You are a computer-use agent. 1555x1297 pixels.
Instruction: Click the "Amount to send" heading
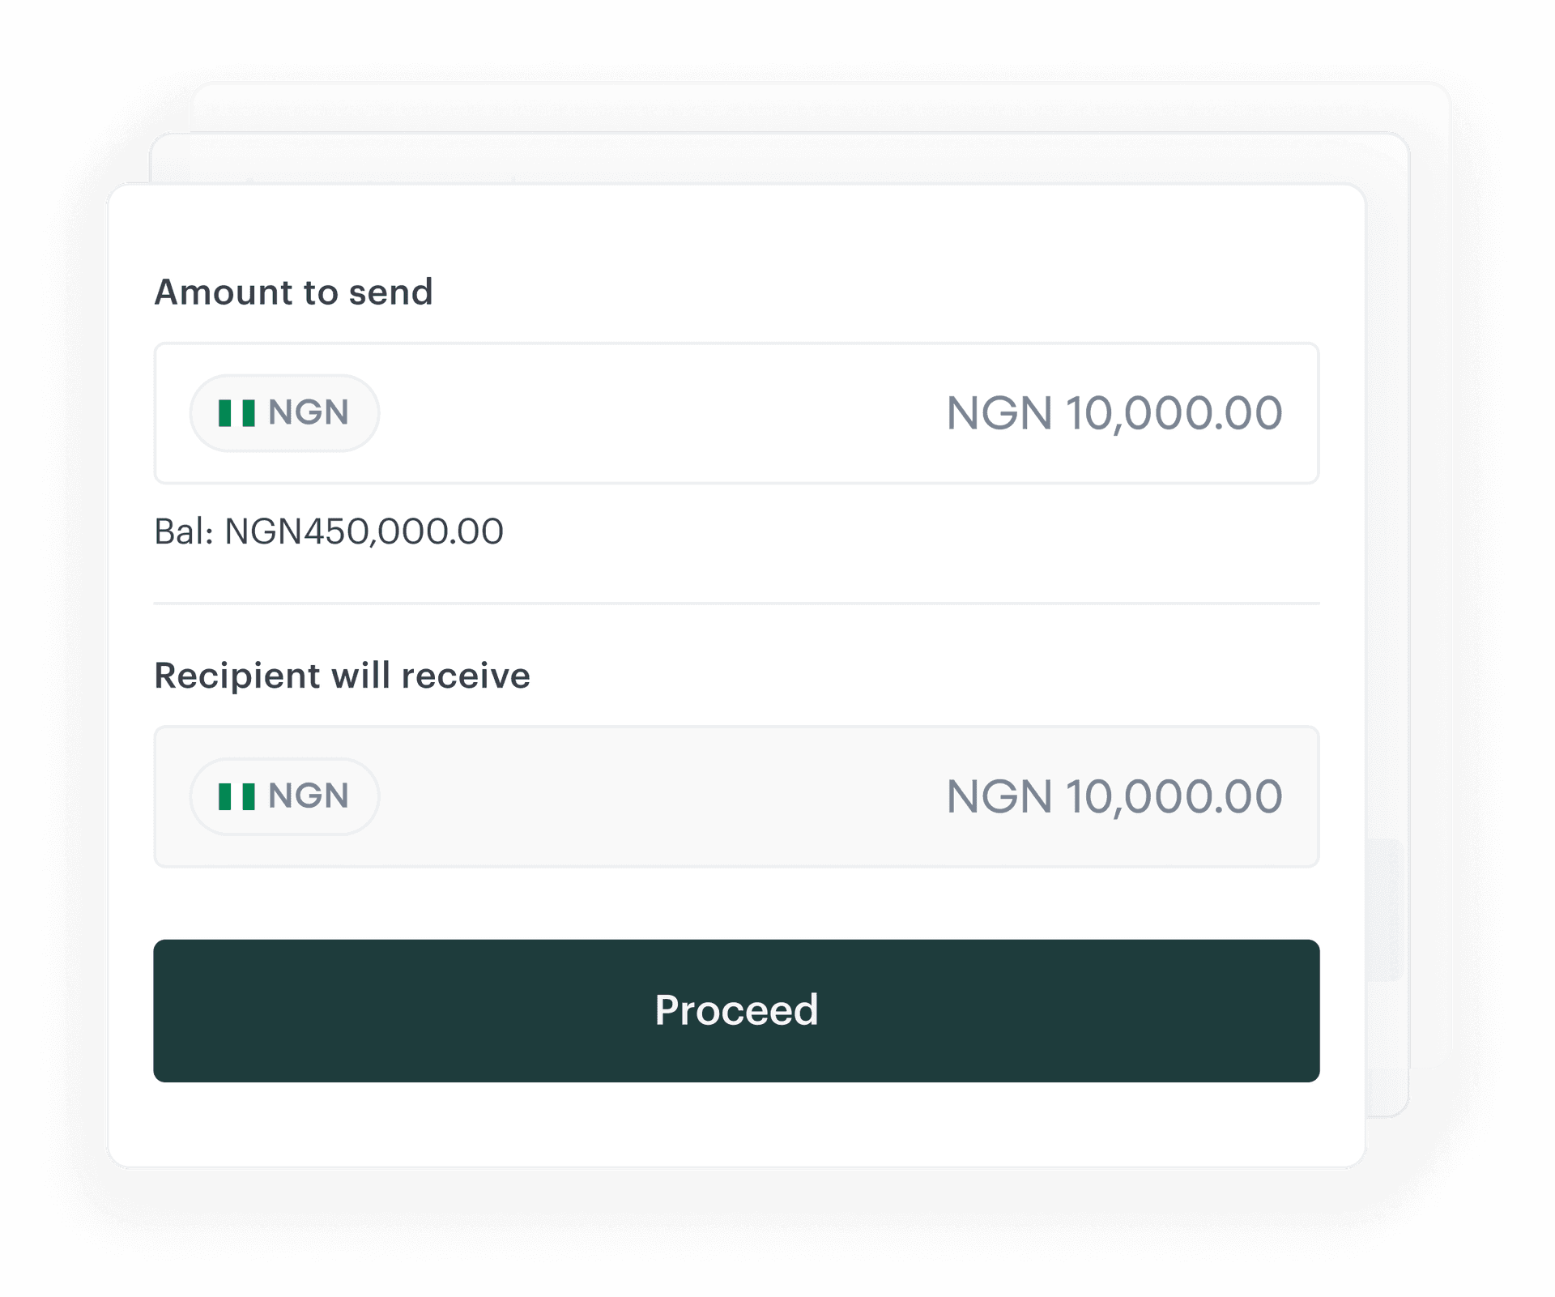pyautogui.click(x=293, y=292)
